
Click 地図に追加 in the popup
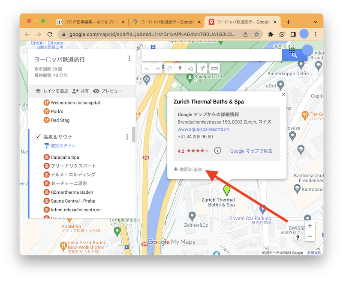[188, 169]
